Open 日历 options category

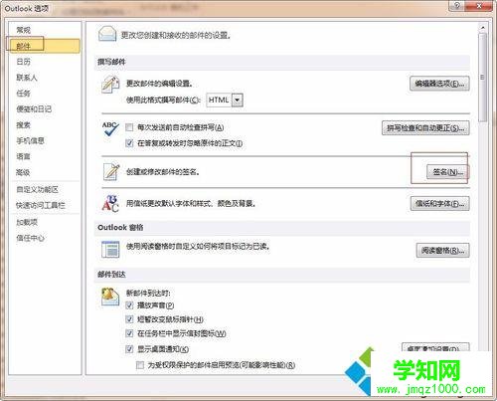(23, 62)
